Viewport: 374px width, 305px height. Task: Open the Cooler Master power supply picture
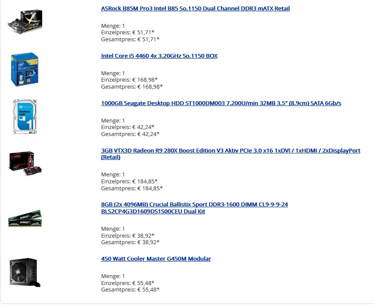point(25,272)
